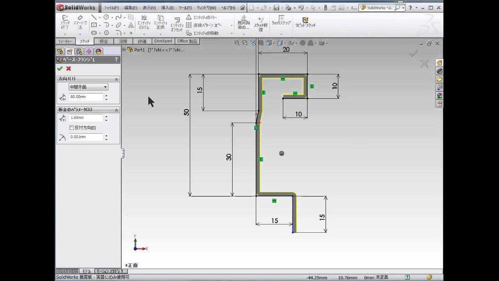
Task: Click the Print icon in top toolbar
Action: [x=288, y=8]
